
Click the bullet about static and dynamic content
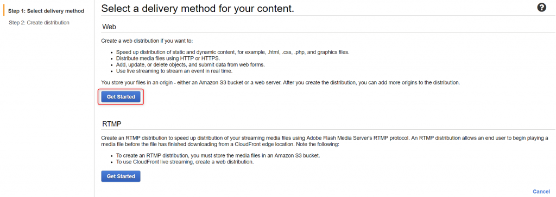click(232, 52)
